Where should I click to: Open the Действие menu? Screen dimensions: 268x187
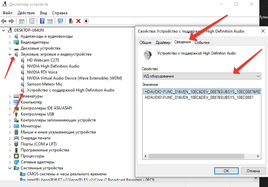(x=26, y=13)
